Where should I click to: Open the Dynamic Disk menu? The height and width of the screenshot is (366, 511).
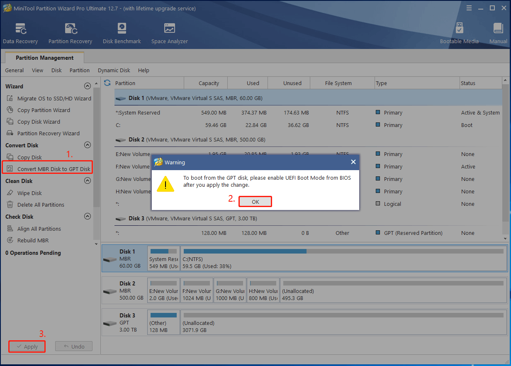click(114, 71)
